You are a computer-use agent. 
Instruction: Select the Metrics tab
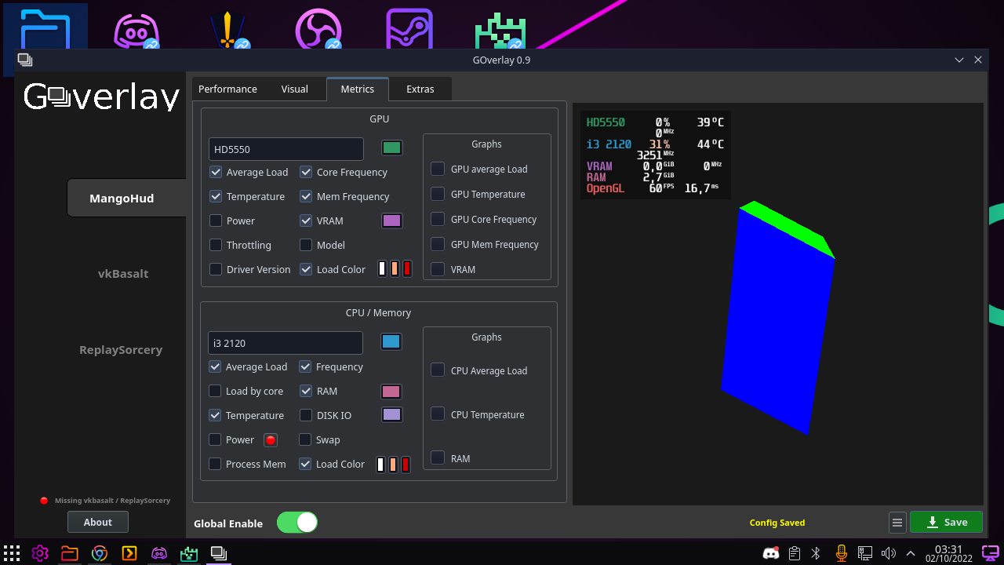[358, 89]
